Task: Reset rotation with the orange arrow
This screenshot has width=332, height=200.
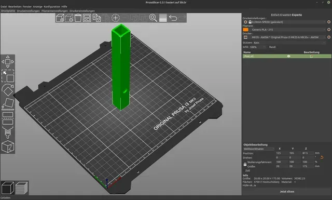Action: pyautogui.click(x=322, y=157)
